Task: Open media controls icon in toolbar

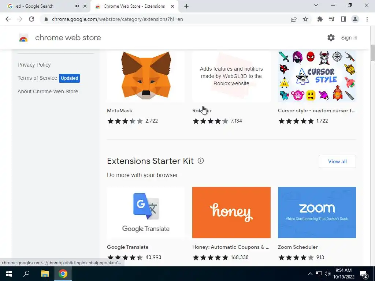Action: pyautogui.click(x=331, y=19)
